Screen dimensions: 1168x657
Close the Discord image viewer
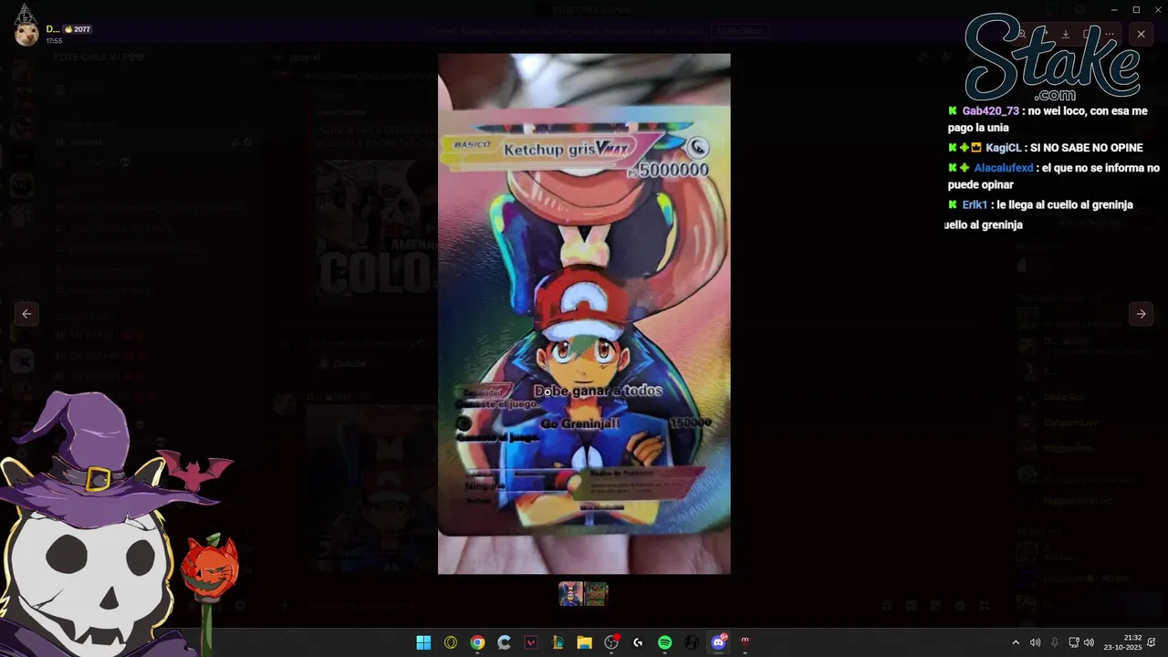click(x=1141, y=34)
